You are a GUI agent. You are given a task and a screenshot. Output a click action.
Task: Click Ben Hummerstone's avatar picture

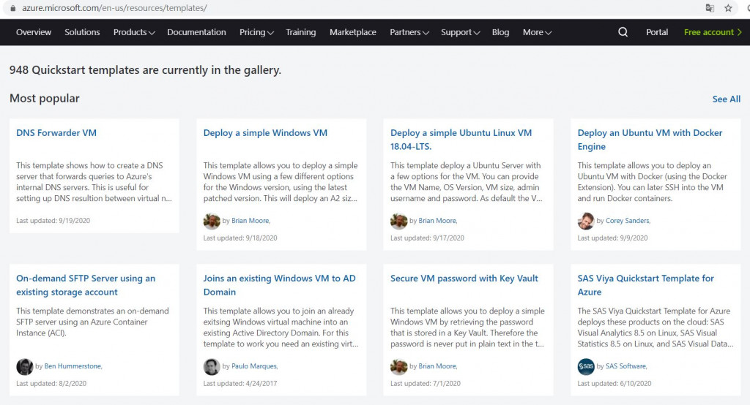click(24, 366)
